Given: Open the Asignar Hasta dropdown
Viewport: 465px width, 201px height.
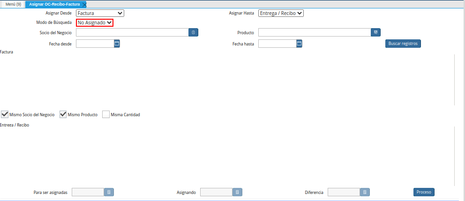Looking at the screenshot, I should 281,13.
